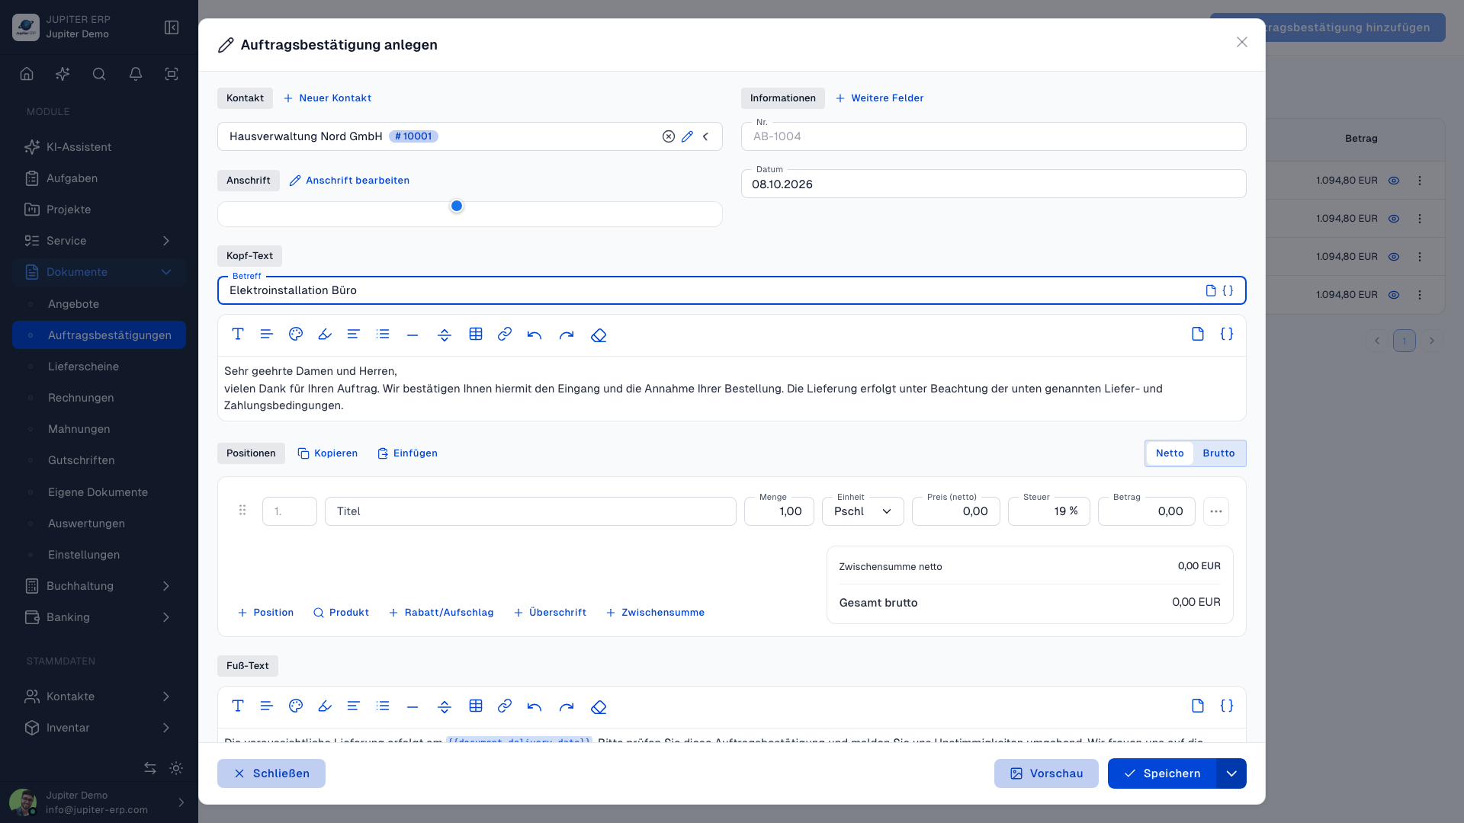
Task: View first 1.094,80 EUR row eye icon
Action: (x=1394, y=181)
